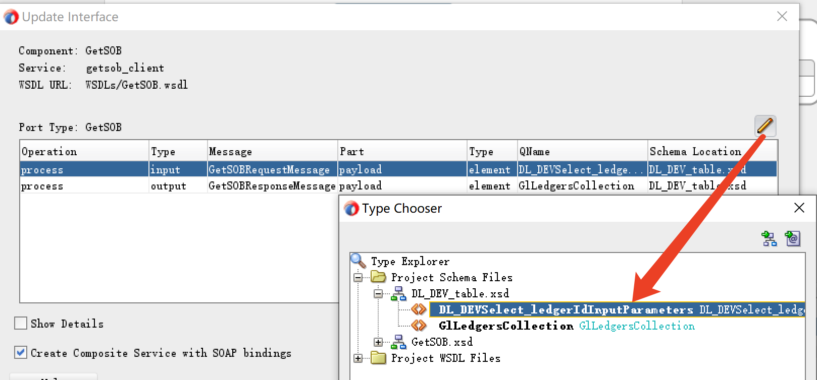The height and width of the screenshot is (380, 817).
Task: Click the GlLedgersCollection element icon
Action: [x=419, y=326]
